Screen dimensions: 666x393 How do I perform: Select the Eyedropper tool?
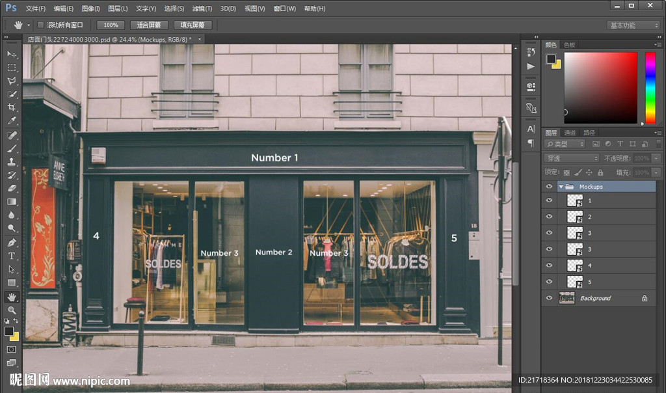pyautogui.click(x=12, y=121)
